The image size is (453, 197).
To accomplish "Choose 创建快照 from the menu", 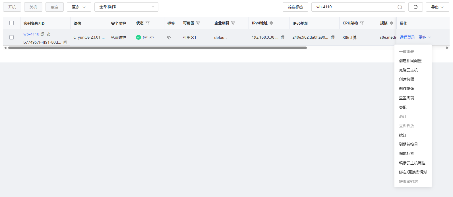I will [413, 79].
